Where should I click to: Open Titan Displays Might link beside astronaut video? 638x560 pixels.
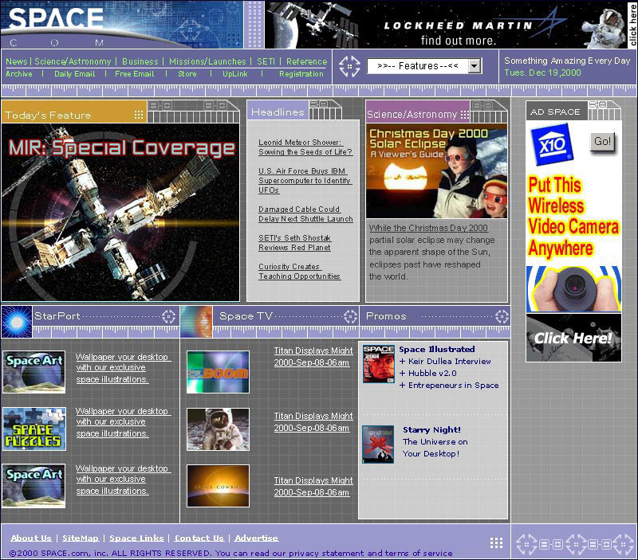pos(313,422)
